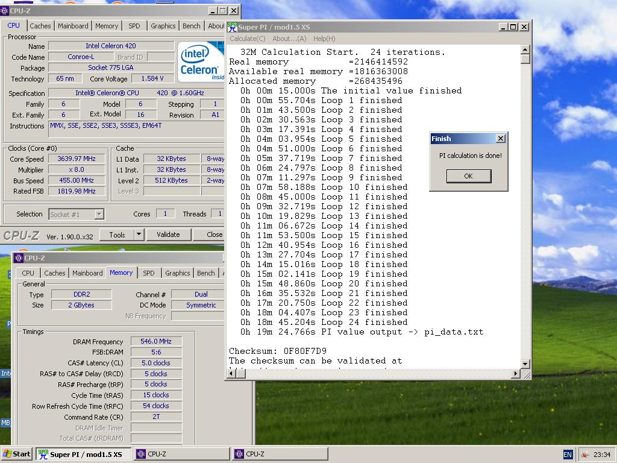Click the Name field Intel Celeron 420
Screen dimensions: 617x463
point(111,46)
